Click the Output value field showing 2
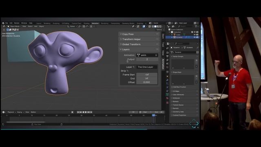 click(x=147, y=59)
